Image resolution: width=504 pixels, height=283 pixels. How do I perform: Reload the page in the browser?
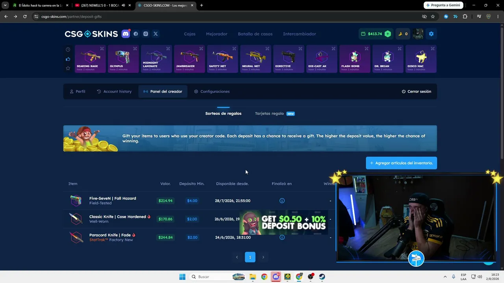pyautogui.click(x=25, y=17)
